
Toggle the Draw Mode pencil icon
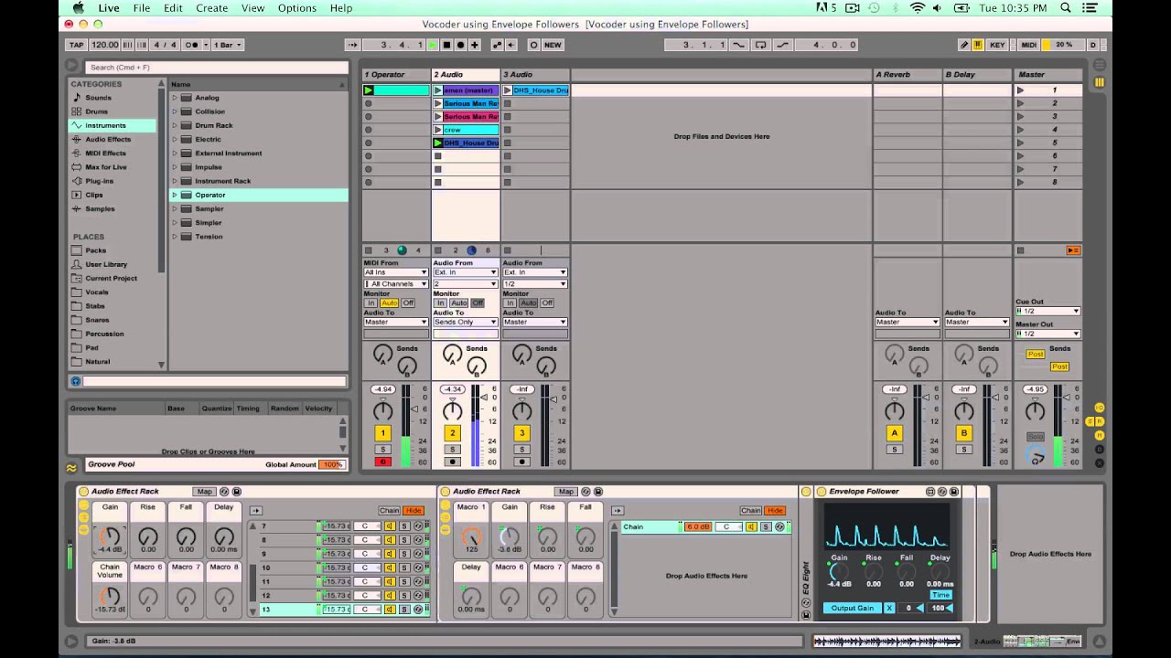(x=964, y=45)
